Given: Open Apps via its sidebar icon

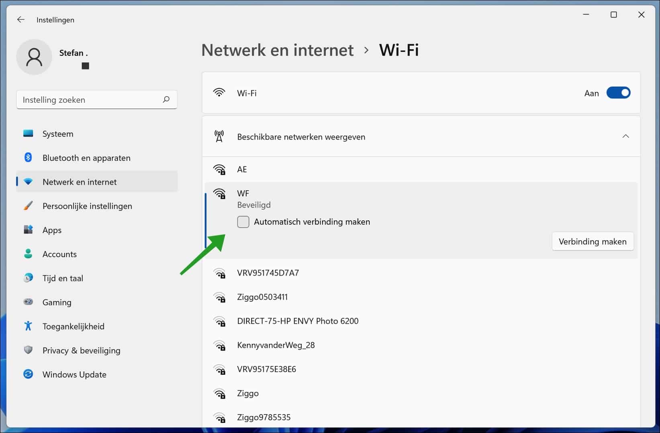Looking at the screenshot, I should tap(28, 230).
